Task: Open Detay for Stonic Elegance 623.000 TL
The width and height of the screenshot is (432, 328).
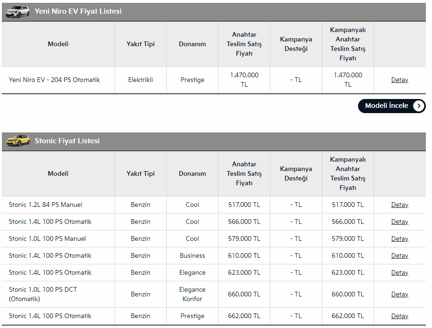Action: (x=399, y=272)
